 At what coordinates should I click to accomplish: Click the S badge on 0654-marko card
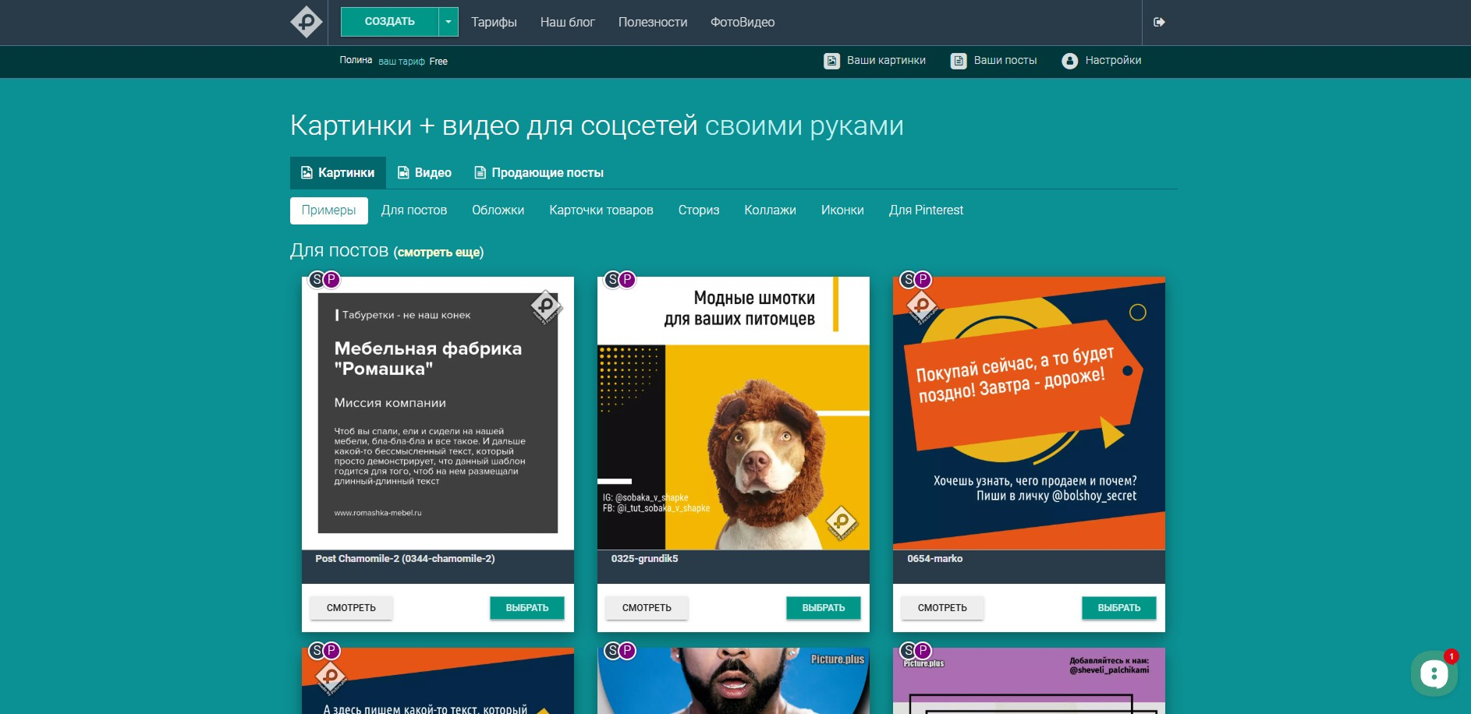tap(908, 279)
